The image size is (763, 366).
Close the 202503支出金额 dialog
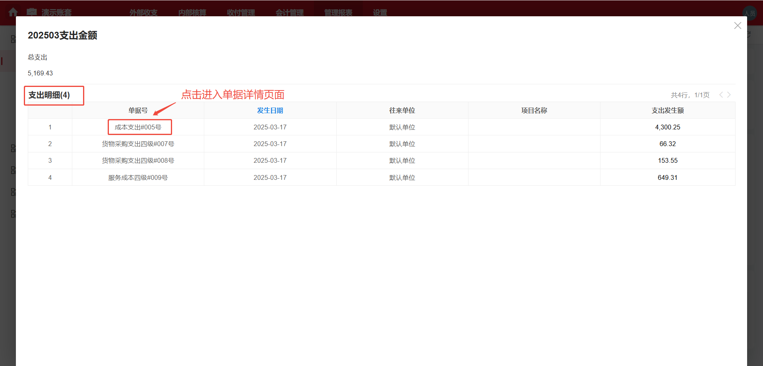738,25
